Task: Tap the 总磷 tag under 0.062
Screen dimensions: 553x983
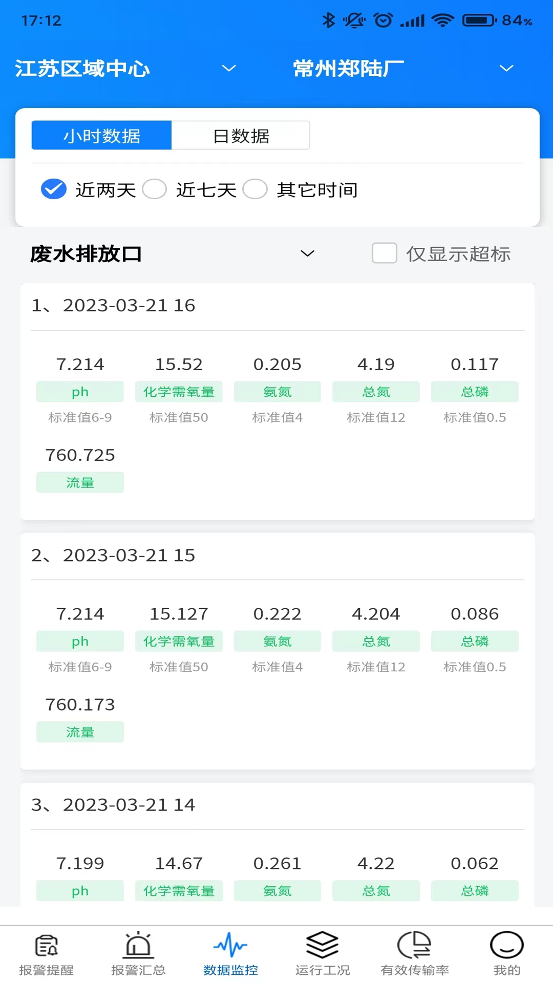Action: tap(475, 891)
